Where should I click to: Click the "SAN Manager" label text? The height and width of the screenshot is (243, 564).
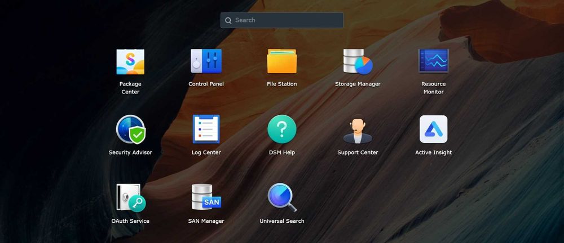click(x=206, y=221)
